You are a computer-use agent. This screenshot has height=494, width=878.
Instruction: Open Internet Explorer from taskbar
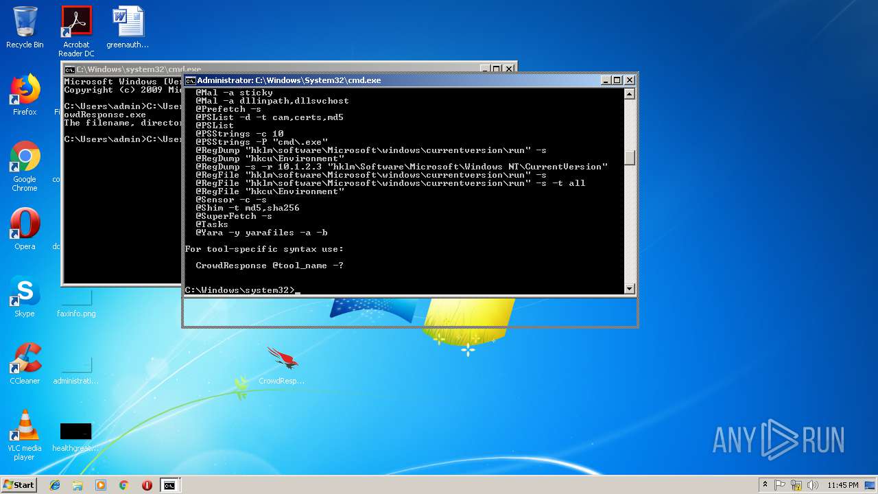pos(55,485)
